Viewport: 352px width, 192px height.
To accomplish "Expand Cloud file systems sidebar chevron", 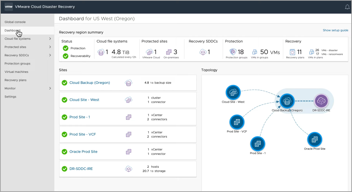I will tap(50, 39).
